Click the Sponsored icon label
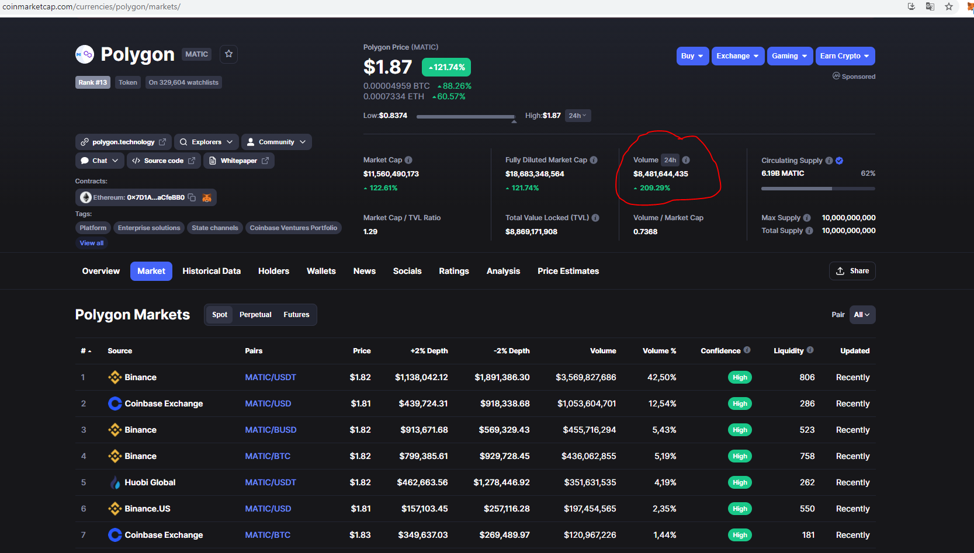Image resolution: width=974 pixels, height=553 pixels. point(854,76)
